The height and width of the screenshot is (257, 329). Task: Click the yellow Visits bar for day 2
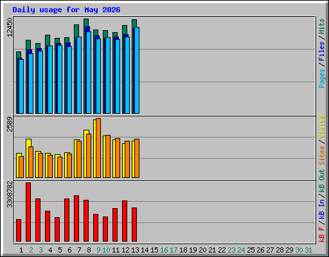coord(28,158)
